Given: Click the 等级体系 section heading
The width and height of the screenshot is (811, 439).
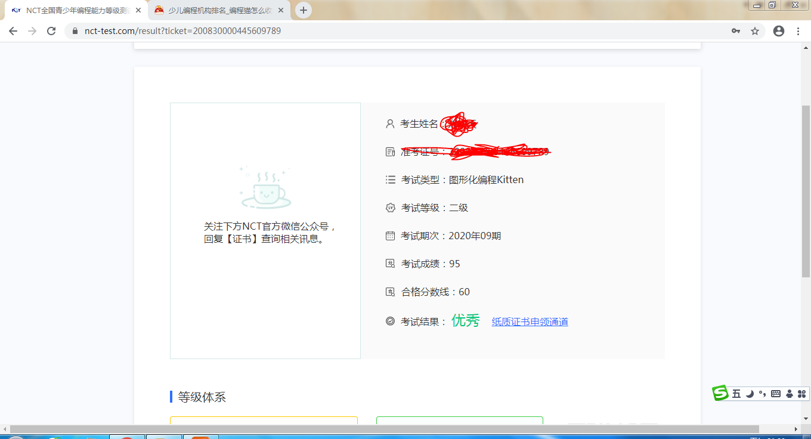Looking at the screenshot, I should (202, 397).
